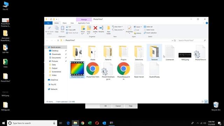Click Quick access in navigation pane
This screenshot has height=126, width=224.
56,47
